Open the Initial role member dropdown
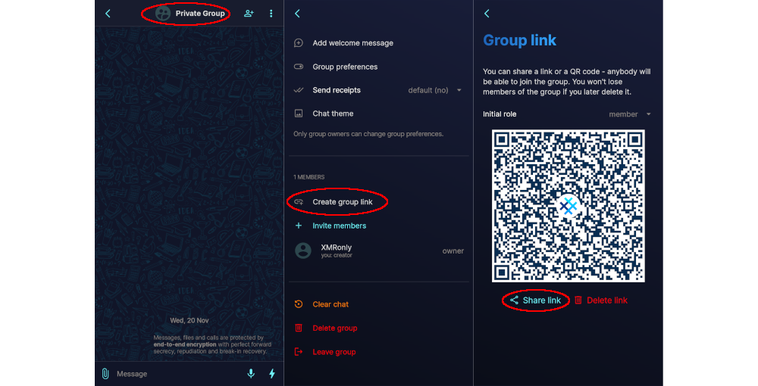758x386 pixels. pos(630,114)
